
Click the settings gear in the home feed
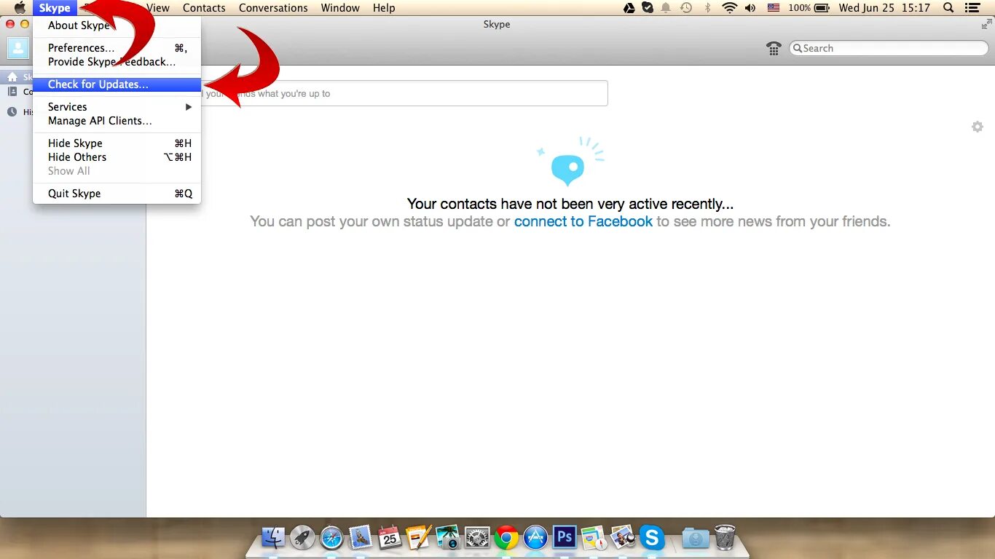978,127
